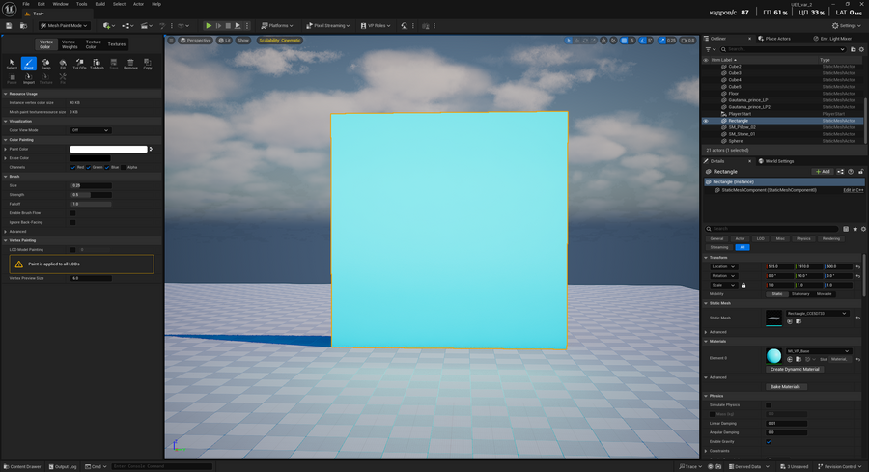Open the Build menu
This screenshot has height=472, width=869.
[x=99, y=4]
